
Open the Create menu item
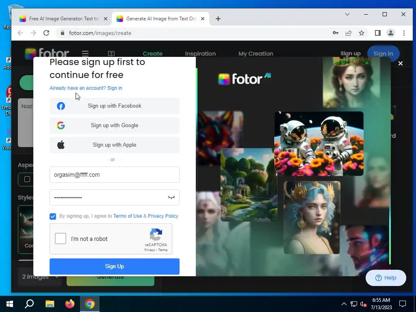tap(153, 54)
